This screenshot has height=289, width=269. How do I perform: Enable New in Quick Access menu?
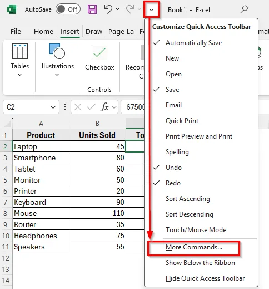coord(201,58)
